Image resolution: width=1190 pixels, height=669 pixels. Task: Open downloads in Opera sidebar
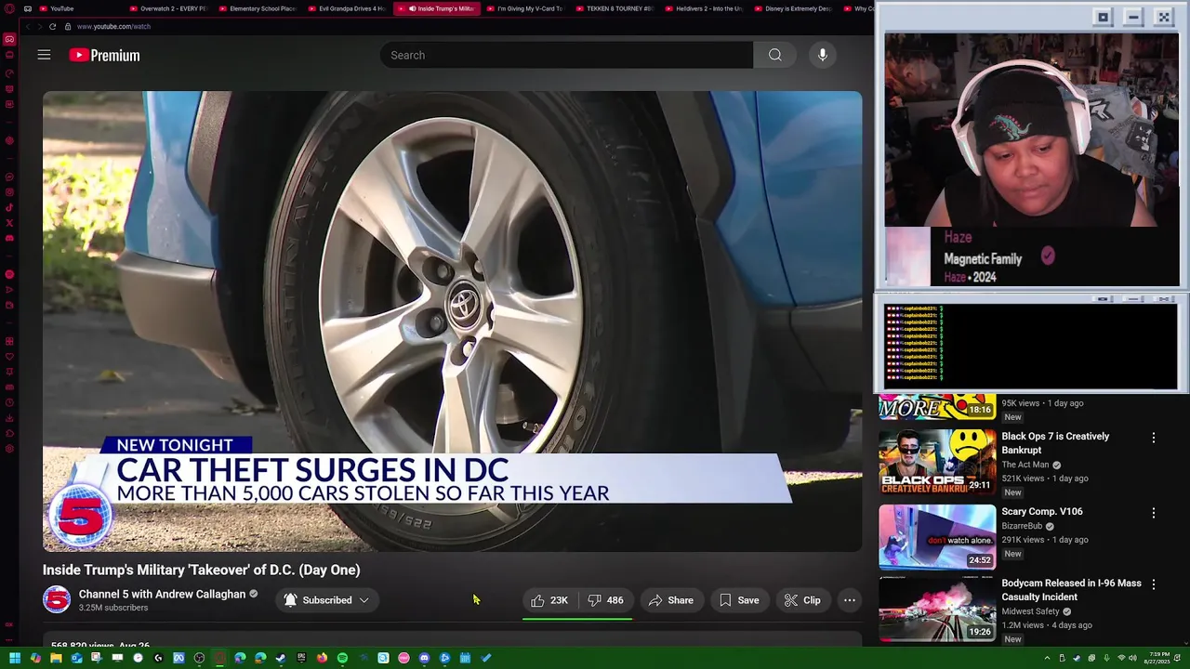coord(9,418)
